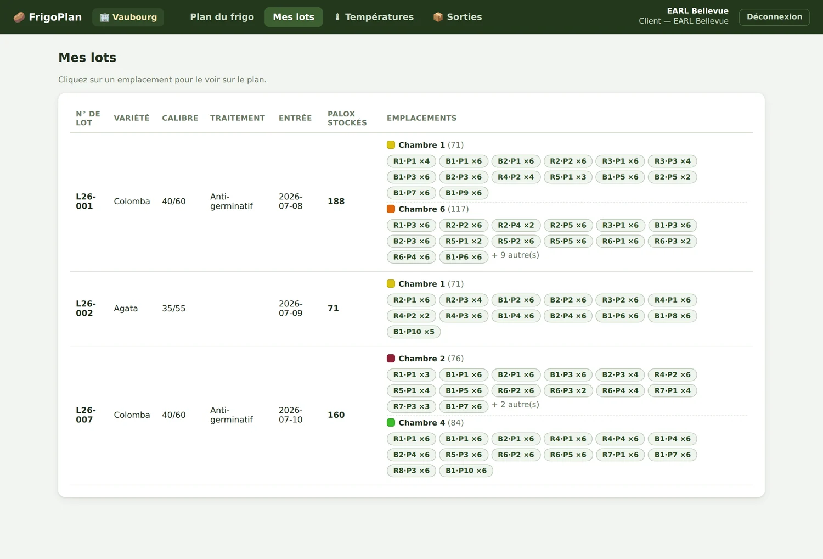This screenshot has height=559, width=823.
Task: Select the Mes lots tab
Action: point(294,17)
